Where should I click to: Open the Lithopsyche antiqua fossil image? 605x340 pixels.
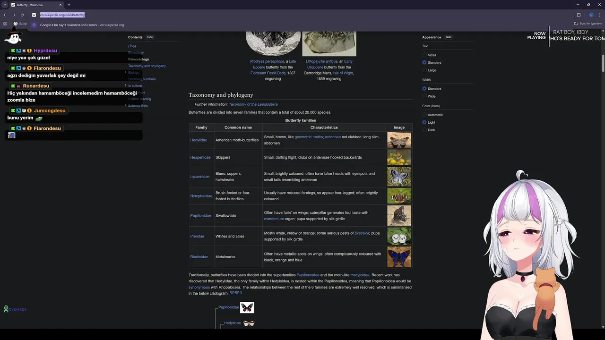click(x=329, y=43)
